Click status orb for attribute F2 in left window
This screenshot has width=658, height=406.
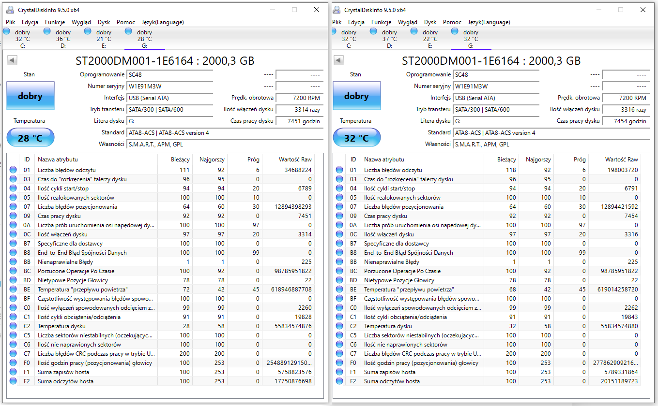click(x=13, y=381)
